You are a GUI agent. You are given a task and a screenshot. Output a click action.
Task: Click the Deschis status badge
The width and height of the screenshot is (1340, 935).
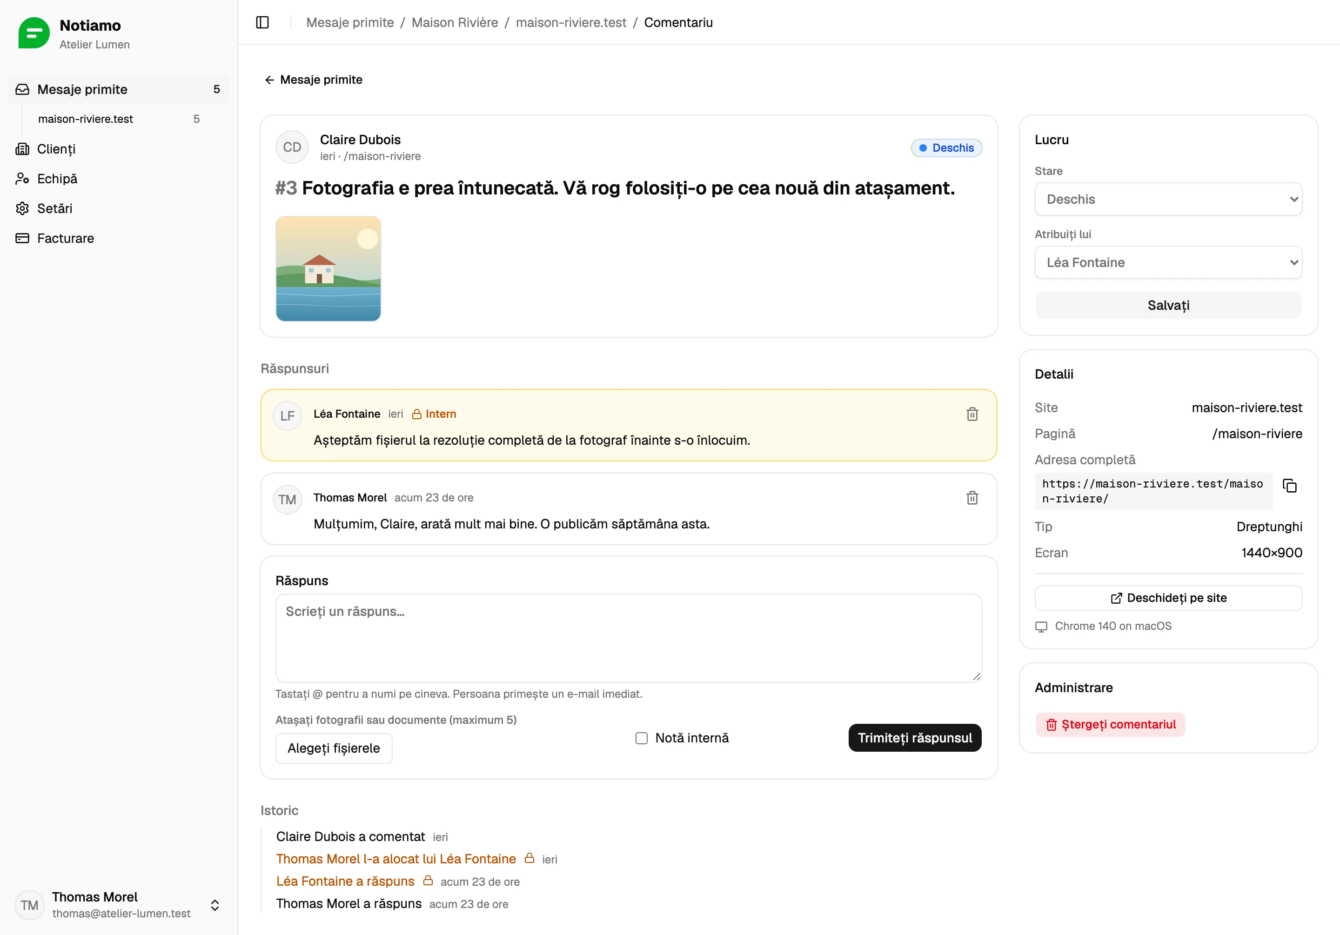pyautogui.click(x=946, y=147)
